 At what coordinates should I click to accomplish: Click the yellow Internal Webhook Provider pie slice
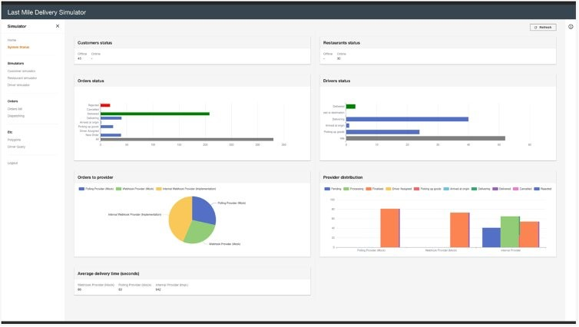180,218
